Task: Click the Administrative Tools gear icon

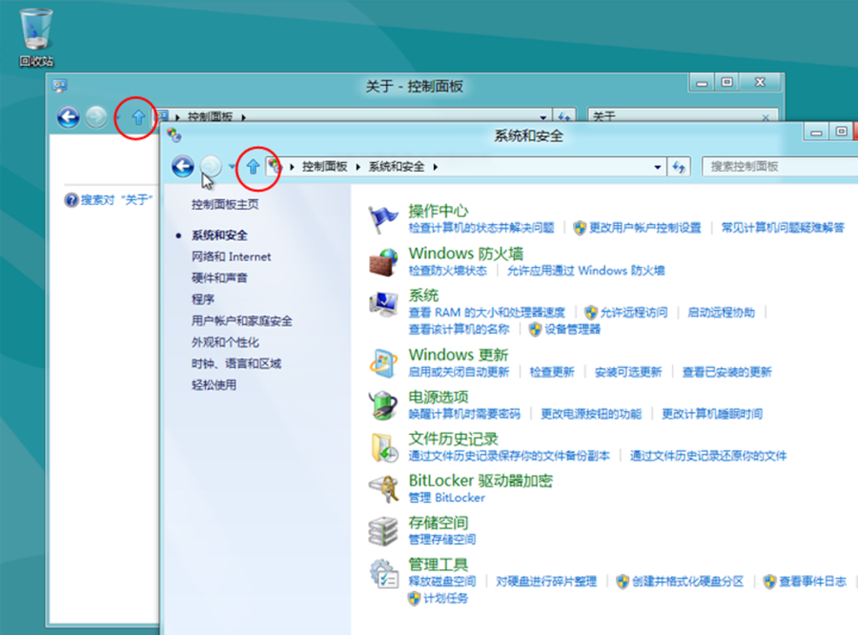Action: 383,572
